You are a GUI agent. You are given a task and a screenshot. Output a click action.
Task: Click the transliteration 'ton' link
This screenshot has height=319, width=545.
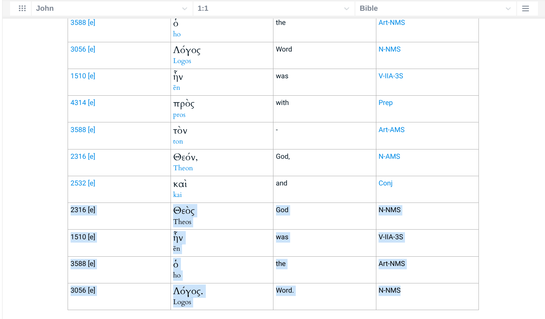[178, 141]
